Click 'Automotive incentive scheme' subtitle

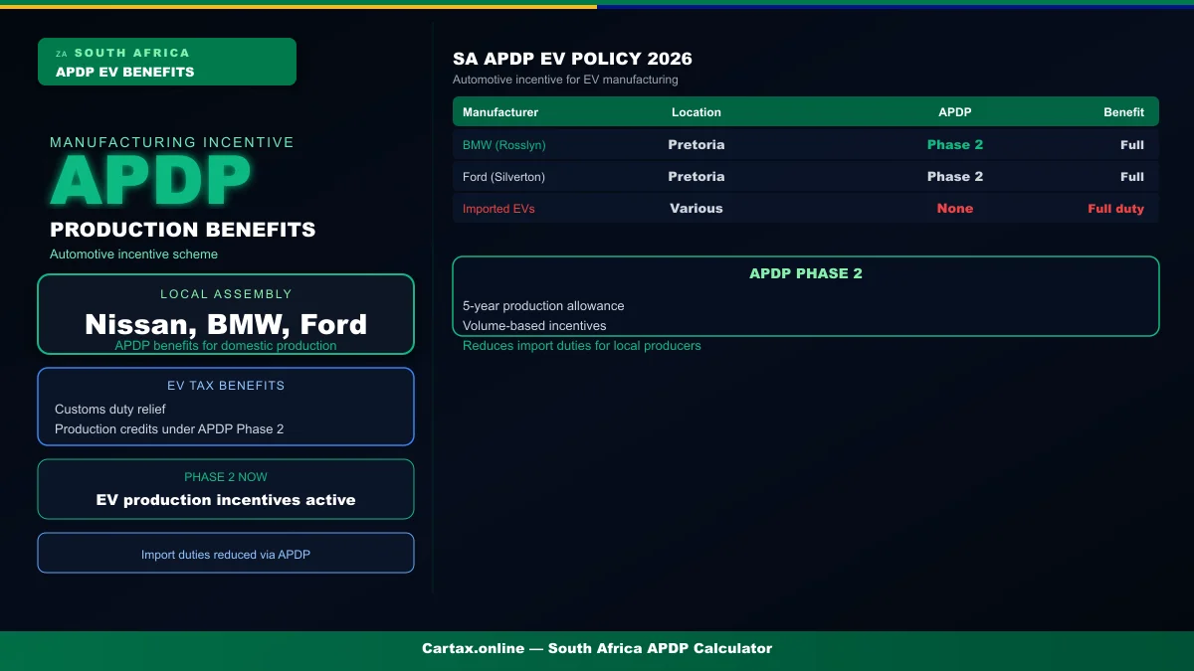tap(133, 254)
